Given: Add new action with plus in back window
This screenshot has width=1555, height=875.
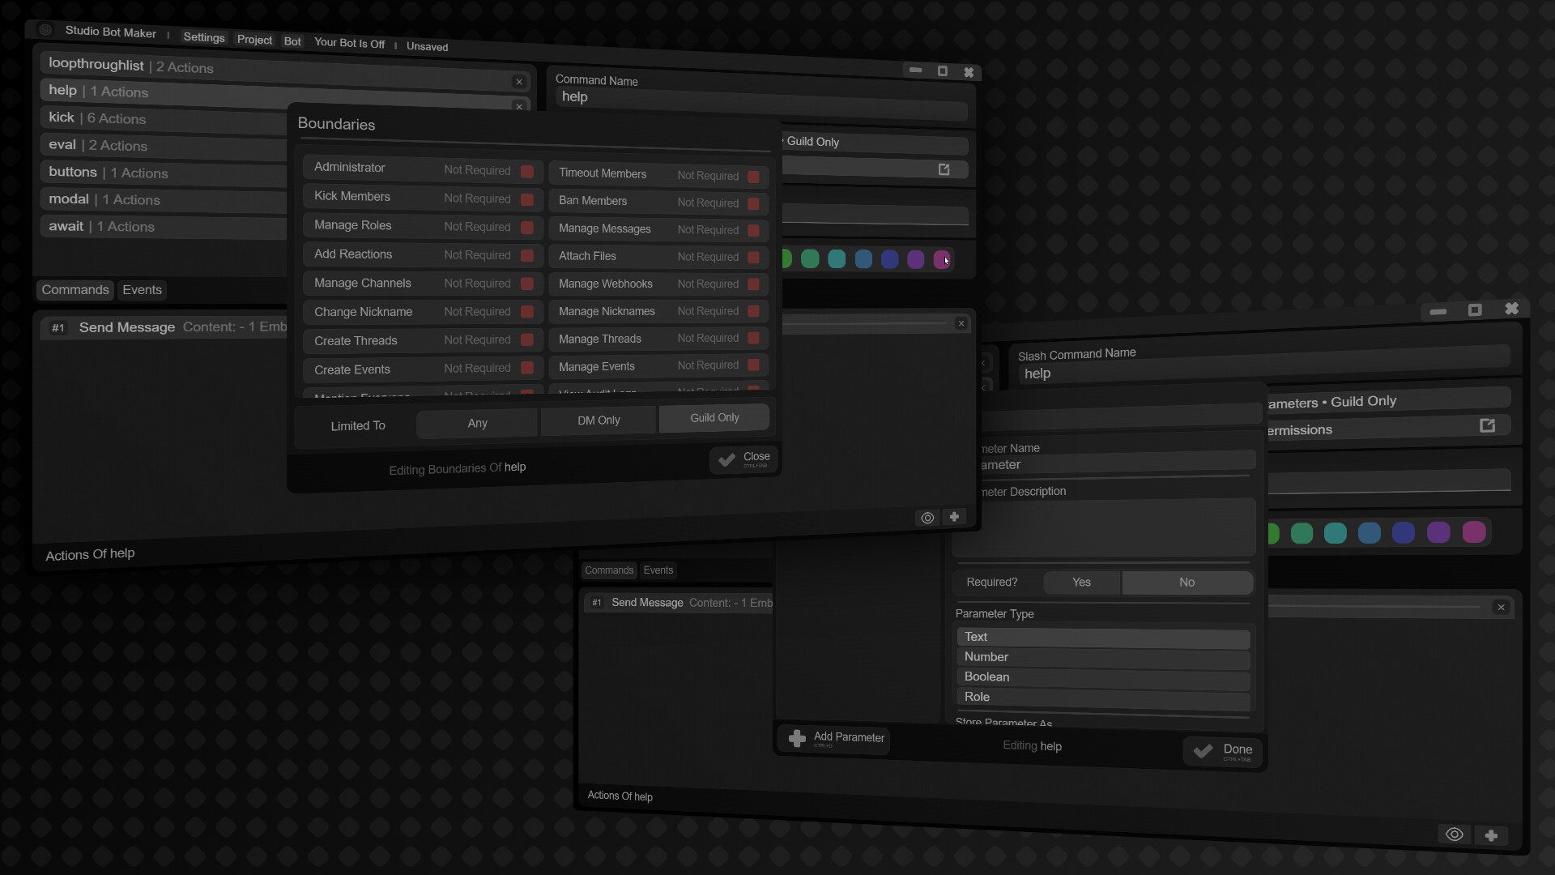Looking at the screenshot, I should point(1491,835).
